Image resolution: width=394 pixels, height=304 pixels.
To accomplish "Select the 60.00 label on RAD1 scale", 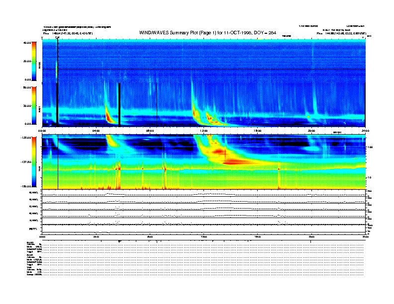I will point(27,87).
